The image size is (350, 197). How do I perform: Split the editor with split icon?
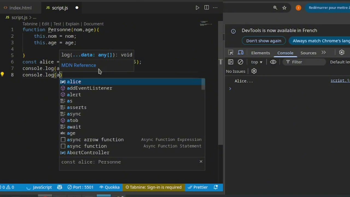pyautogui.click(x=206, y=8)
